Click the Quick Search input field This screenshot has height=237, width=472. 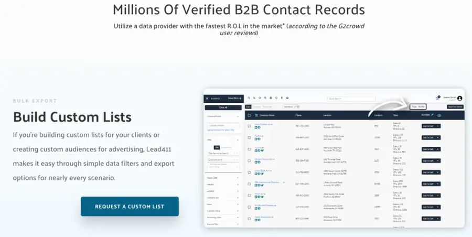(351, 99)
